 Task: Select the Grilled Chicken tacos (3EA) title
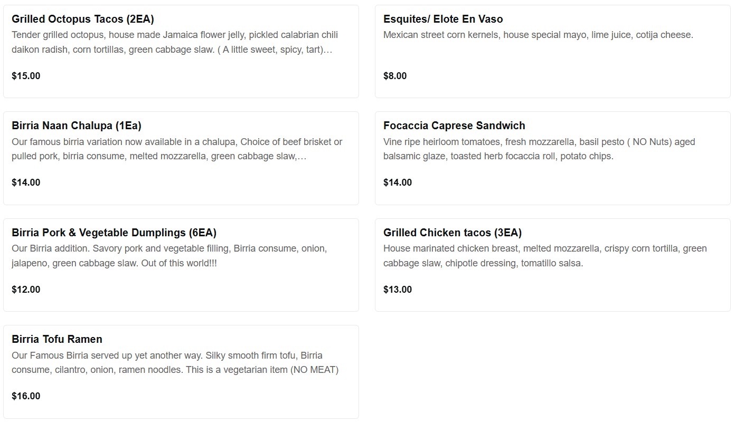[x=453, y=233]
